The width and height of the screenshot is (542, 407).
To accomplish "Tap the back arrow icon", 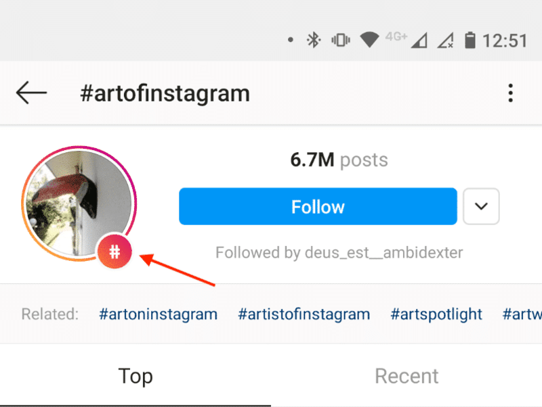I will [31, 93].
